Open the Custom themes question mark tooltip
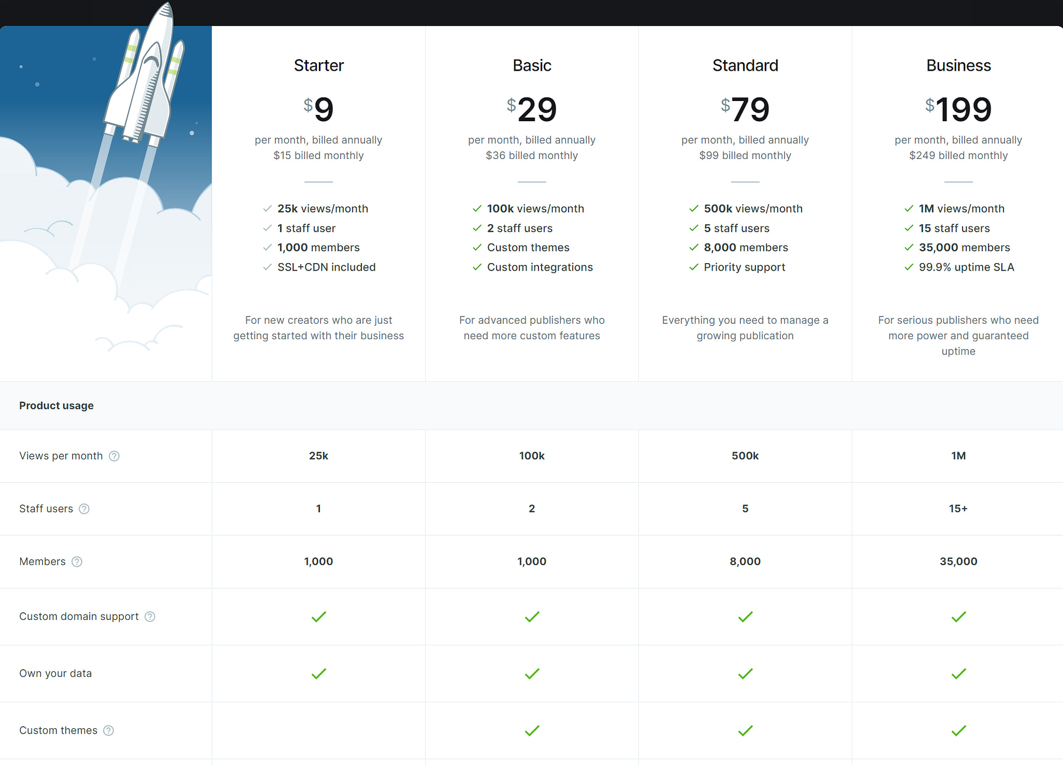The height and width of the screenshot is (765, 1063). point(108,730)
